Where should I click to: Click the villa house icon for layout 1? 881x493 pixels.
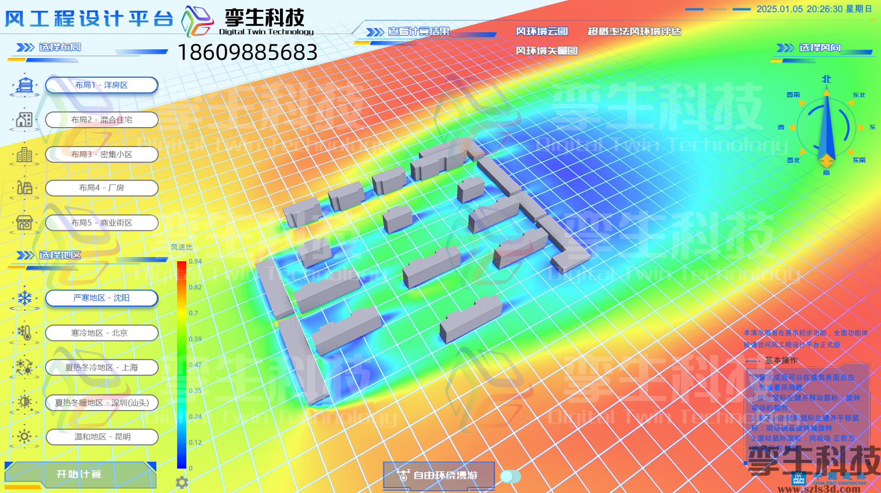tap(24, 85)
